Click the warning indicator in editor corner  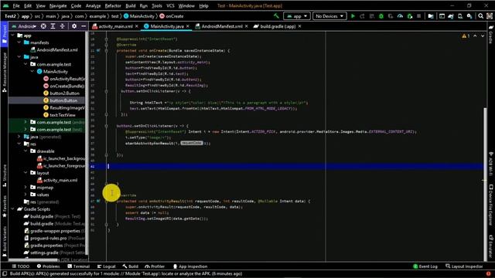point(466,36)
